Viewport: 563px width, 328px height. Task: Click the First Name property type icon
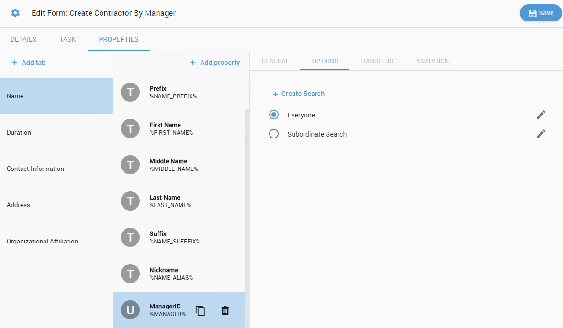tap(130, 128)
